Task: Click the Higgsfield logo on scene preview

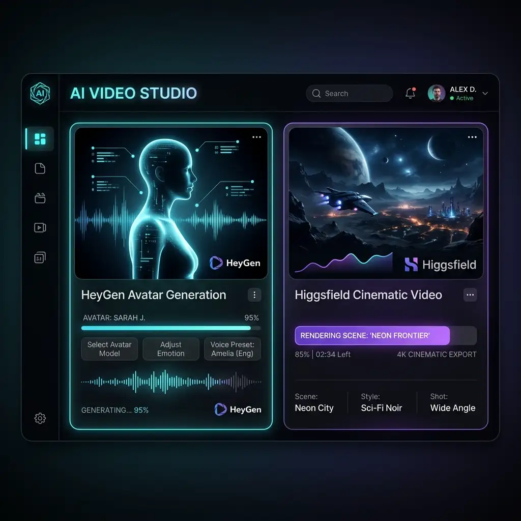Action: point(440,265)
